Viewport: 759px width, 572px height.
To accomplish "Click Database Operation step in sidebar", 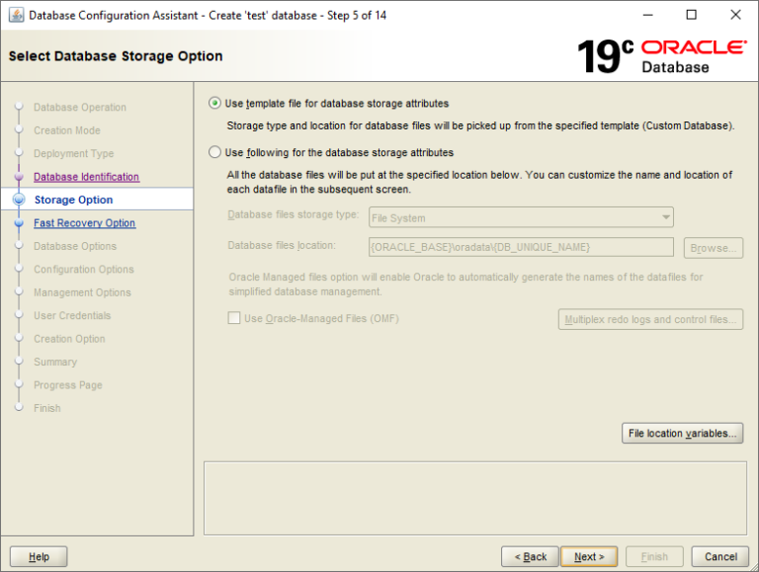I will 80,107.
